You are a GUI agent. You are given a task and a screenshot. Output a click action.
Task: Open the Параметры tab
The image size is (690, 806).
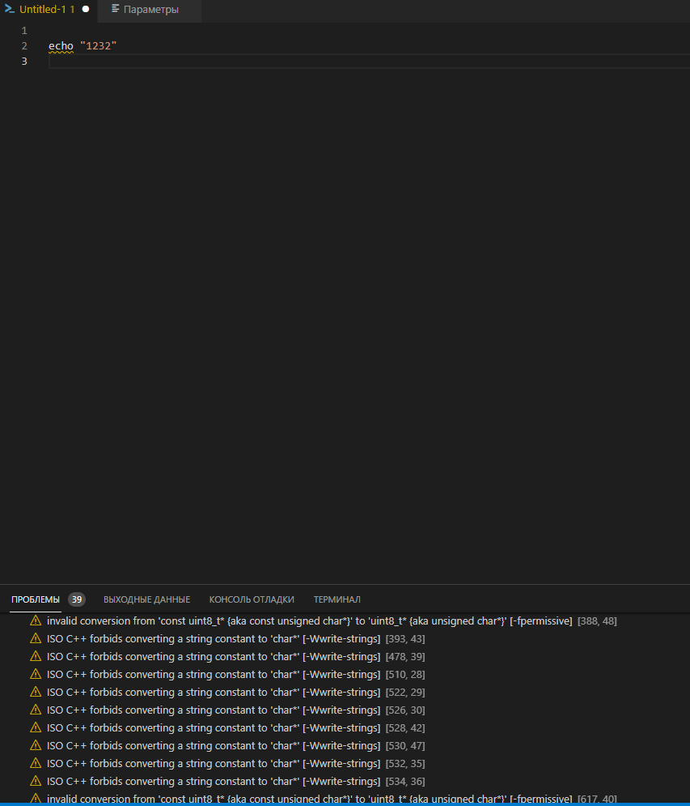(150, 9)
